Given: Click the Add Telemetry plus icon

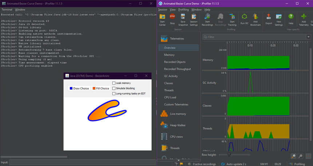Looking at the screenshot, I should (x=304, y=16).
